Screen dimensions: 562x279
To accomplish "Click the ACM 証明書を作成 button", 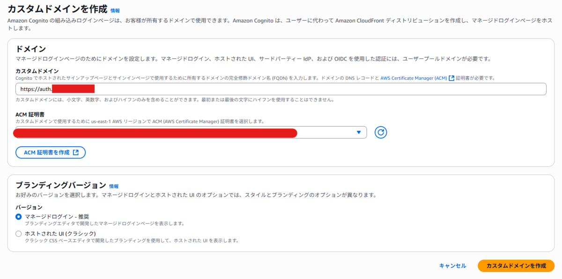I will pyautogui.click(x=51, y=152).
